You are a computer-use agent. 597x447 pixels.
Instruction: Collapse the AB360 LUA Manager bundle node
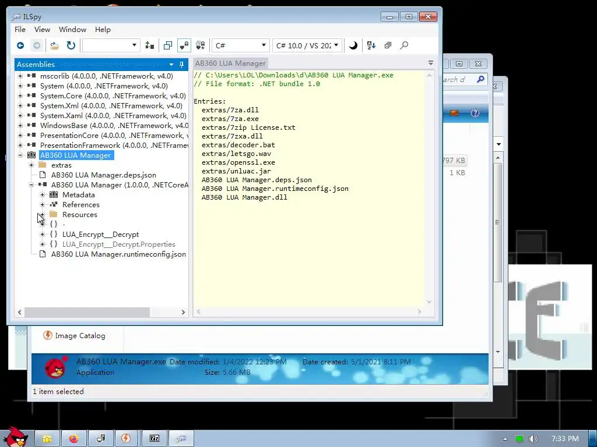(20, 155)
